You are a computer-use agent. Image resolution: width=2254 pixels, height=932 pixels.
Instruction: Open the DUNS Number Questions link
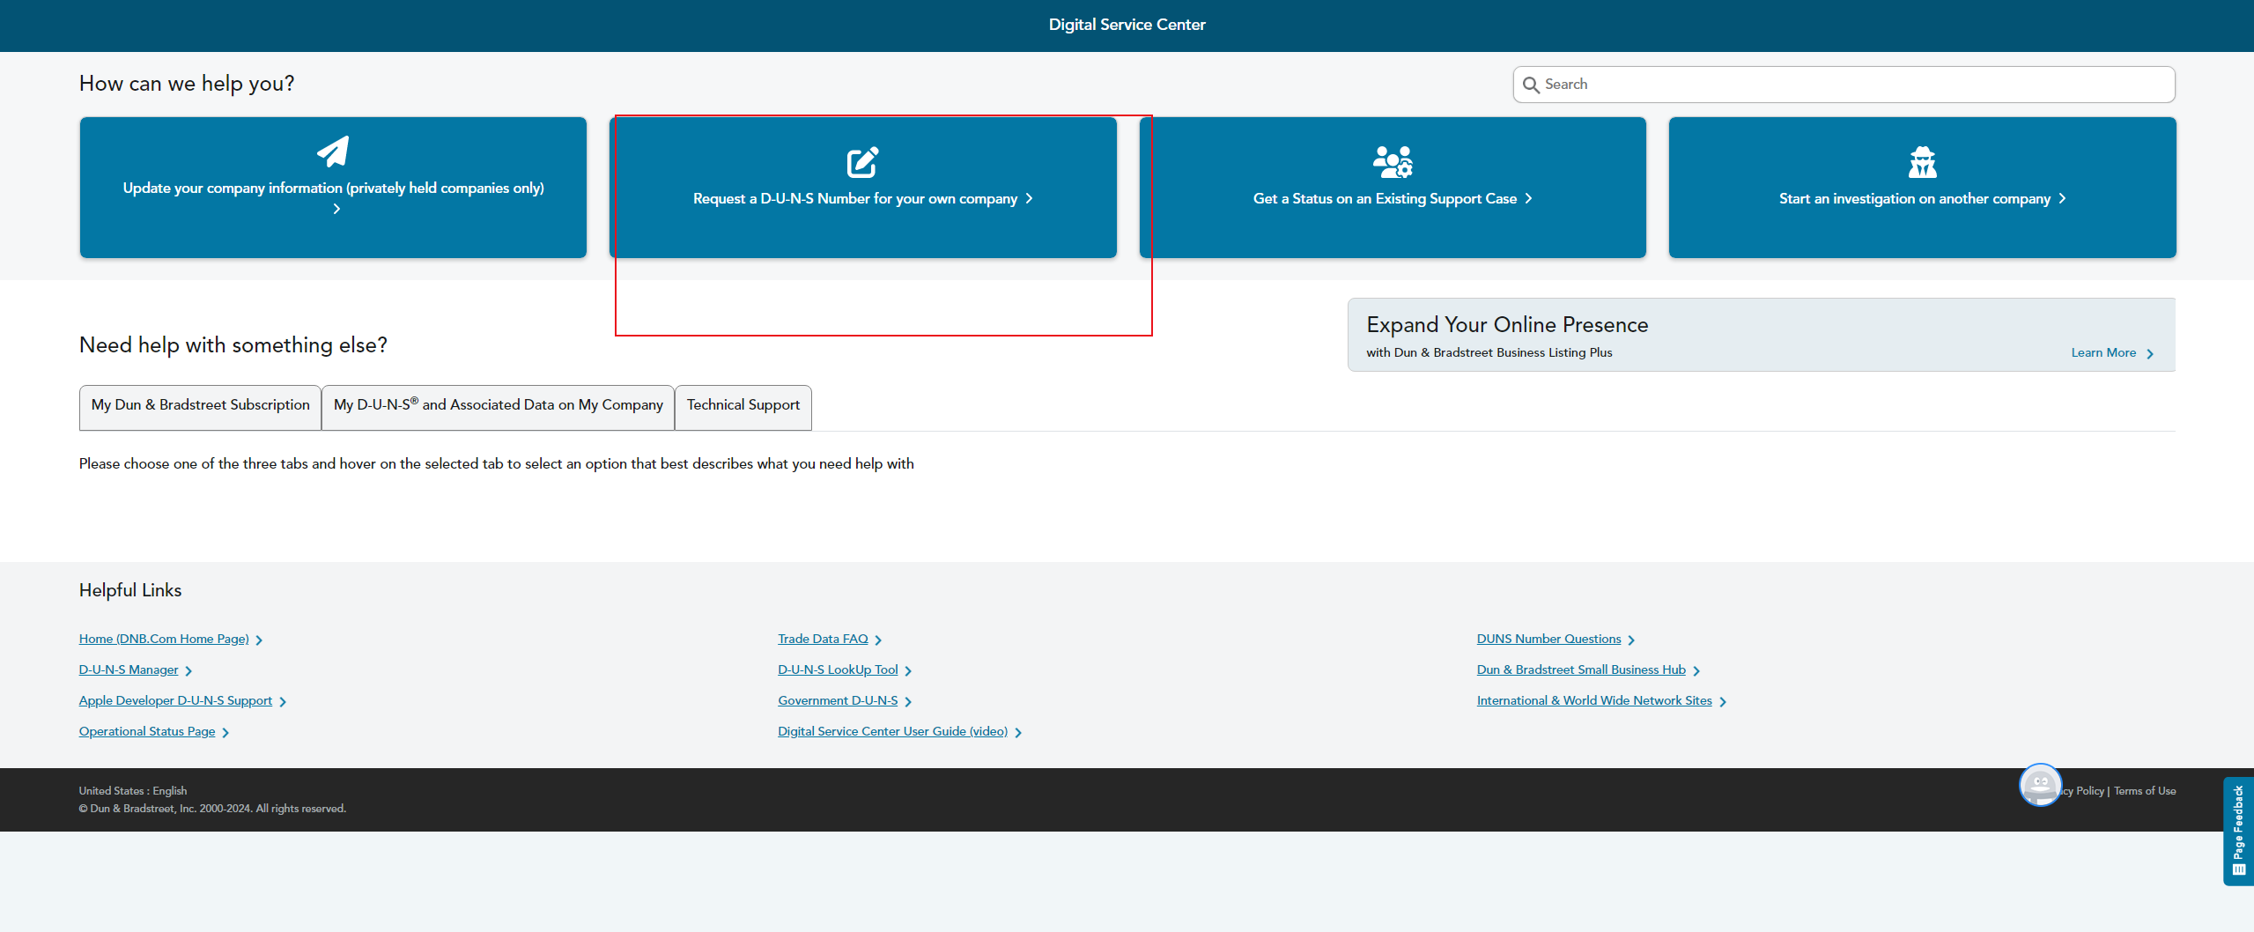pyautogui.click(x=1548, y=639)
